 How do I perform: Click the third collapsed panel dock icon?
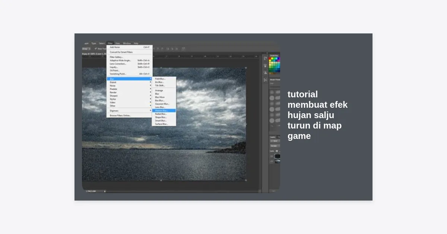click(265, 73)
